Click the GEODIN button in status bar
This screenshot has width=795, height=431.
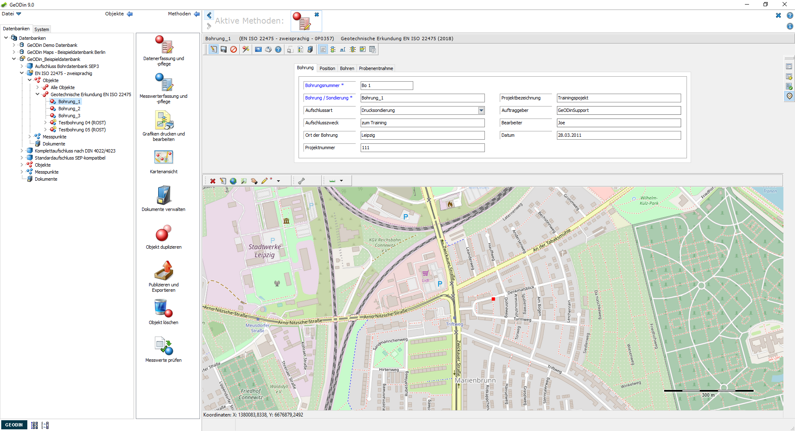click(14, 425)
